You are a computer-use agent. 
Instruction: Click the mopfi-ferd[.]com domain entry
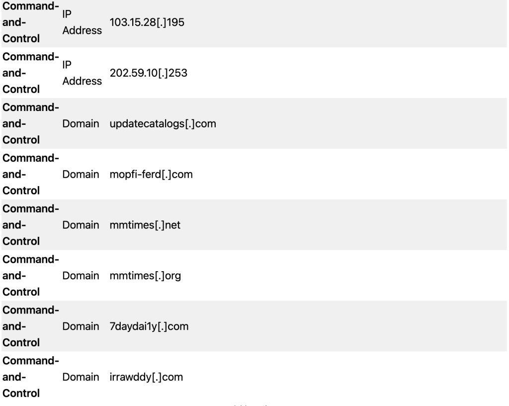pyautogui.click(x=151, y=175)
